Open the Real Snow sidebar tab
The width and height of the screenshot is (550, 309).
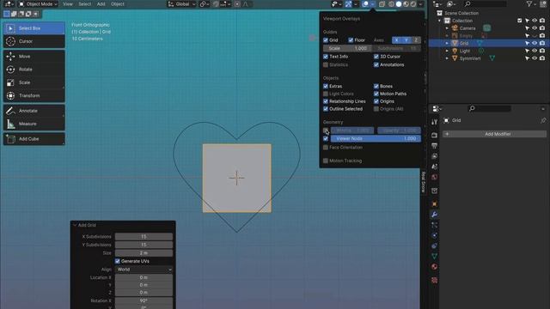click(x=423, y=182)
